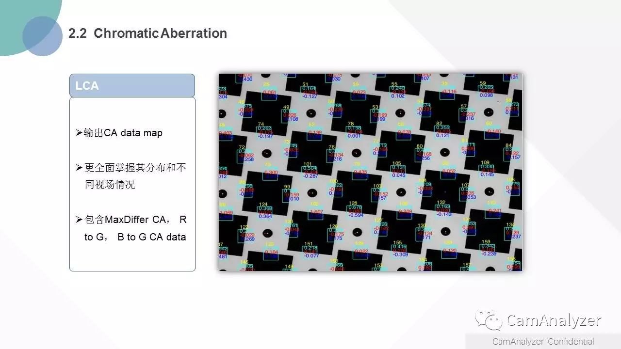
Task: Click ROI 151 value box reading 0.218
Action: pyautogui.click(x=310, y=252)
